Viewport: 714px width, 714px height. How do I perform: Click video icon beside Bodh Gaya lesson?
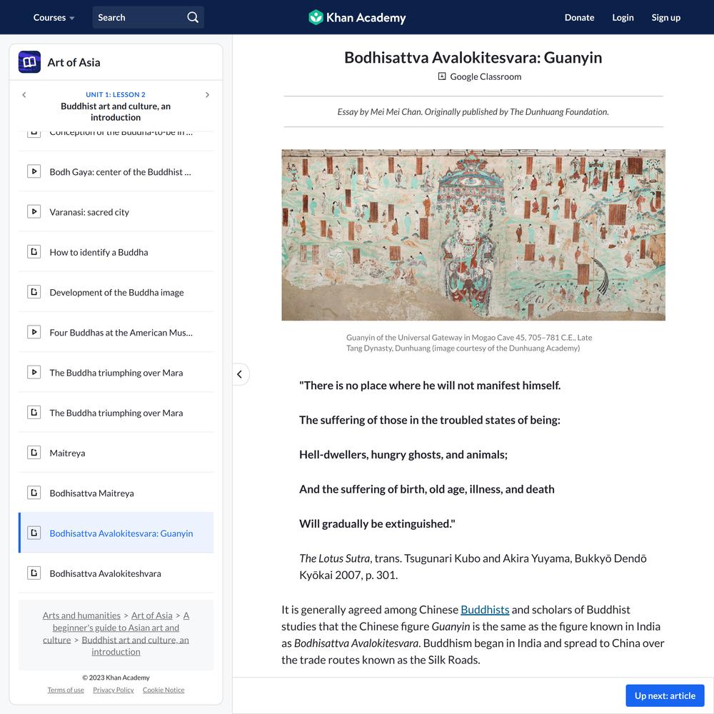tap(34, 171)
